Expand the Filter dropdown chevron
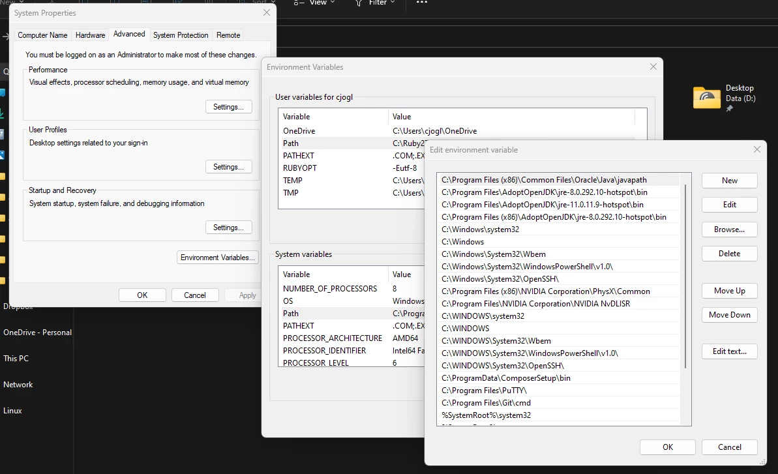778x474 pixels. [x=393, y=3]
